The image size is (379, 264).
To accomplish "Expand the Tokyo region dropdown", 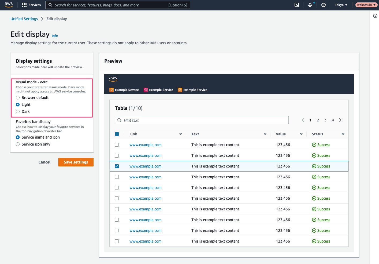I will pyautogui.click(x=341, y=5).
